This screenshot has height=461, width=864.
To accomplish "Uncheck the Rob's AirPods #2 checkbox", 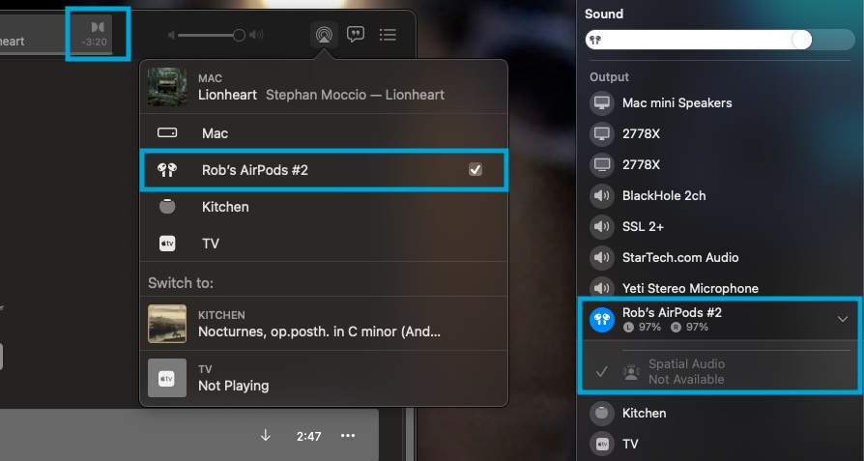I will click(475, 170).
